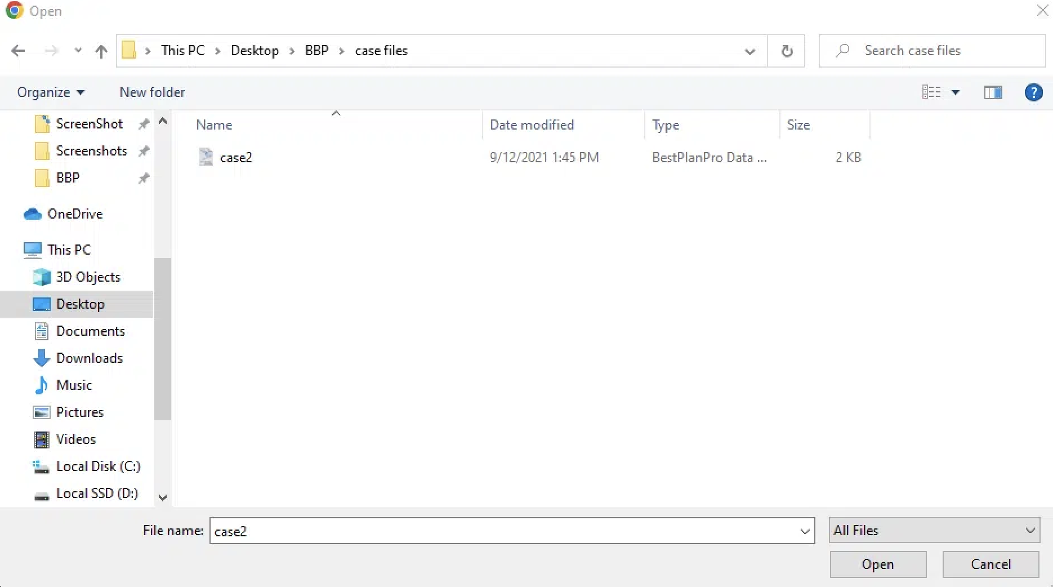Open Local Disk (C:) drive

pyautogui.click(x=97, y=466)
